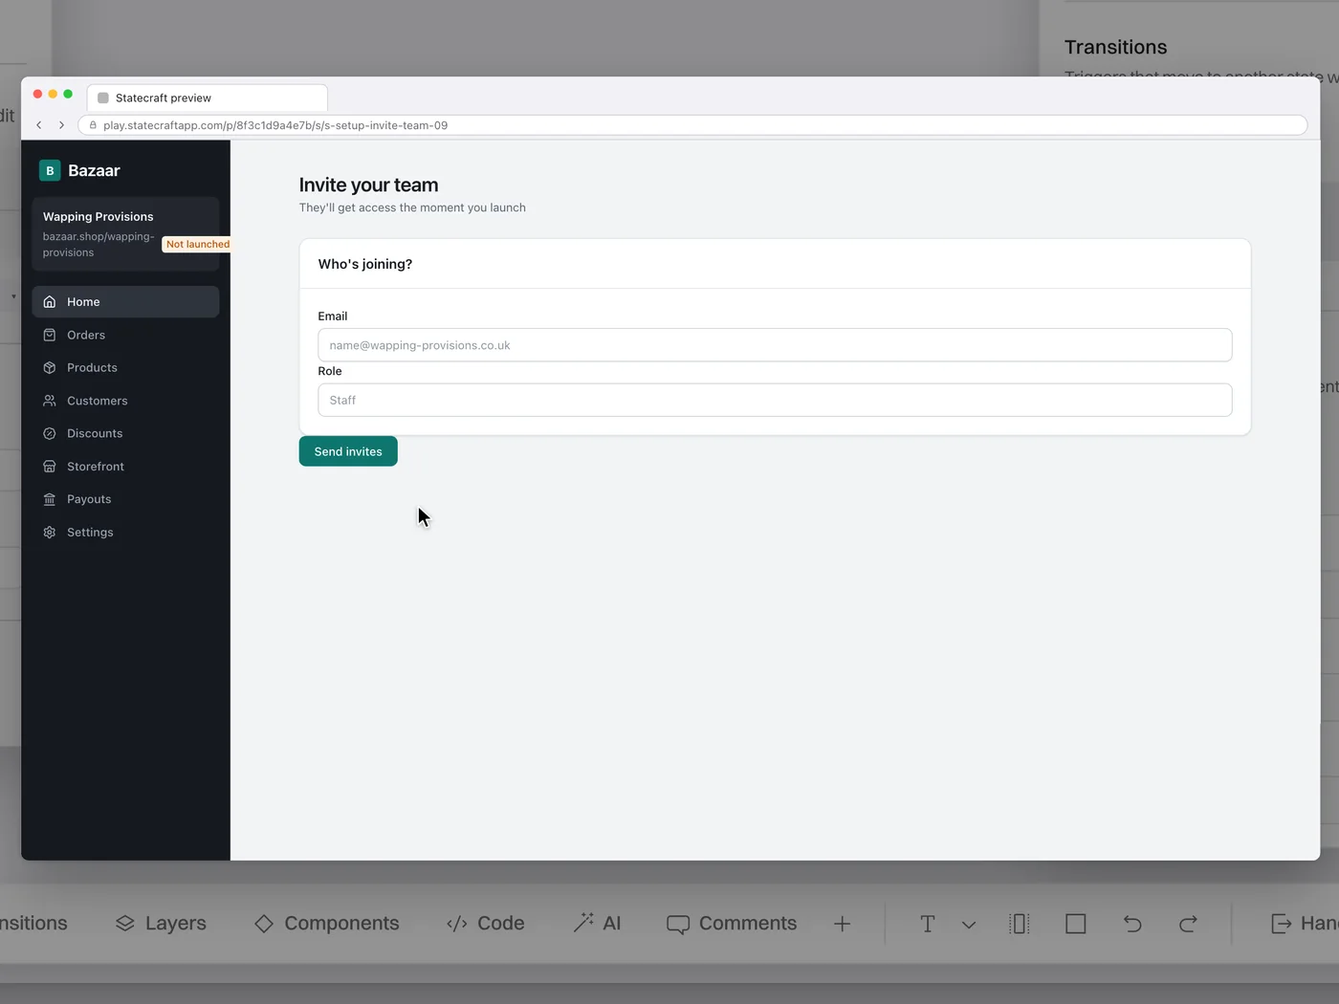Open the Role dropdown showing Staff

coord(775,400)
